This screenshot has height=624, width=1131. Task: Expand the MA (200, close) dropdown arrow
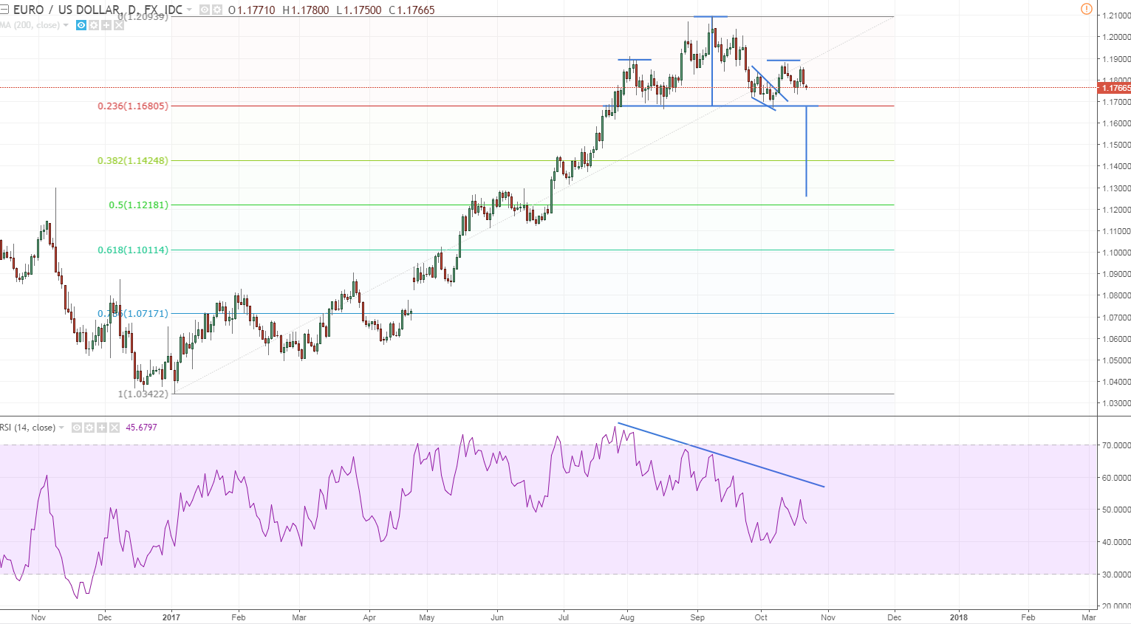pyautogui.click(x=66, y=25)
